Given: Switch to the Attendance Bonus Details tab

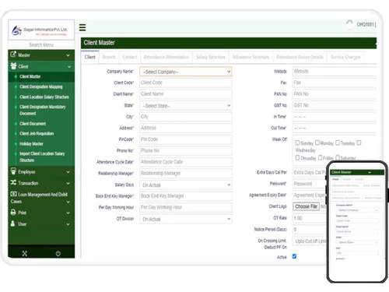Looking at the screenshot, I should (x=300, y=57).
